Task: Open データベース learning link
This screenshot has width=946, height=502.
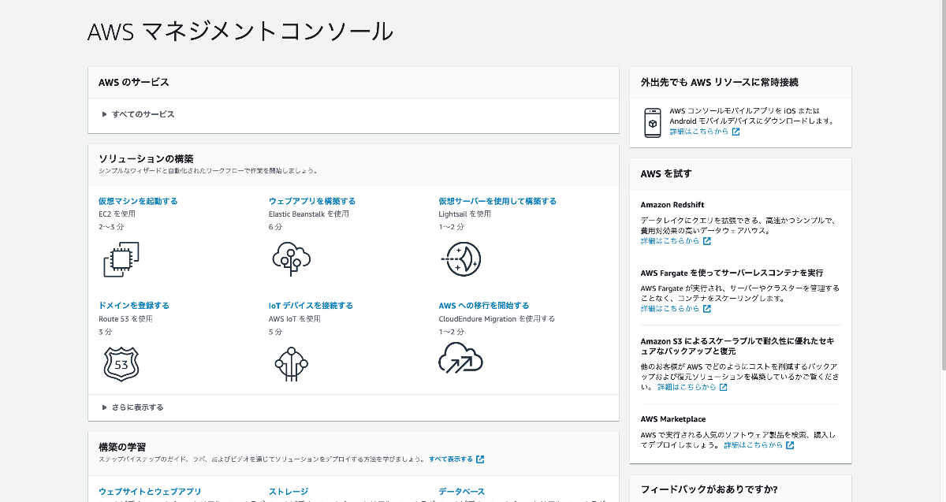Action: point(462,492)
